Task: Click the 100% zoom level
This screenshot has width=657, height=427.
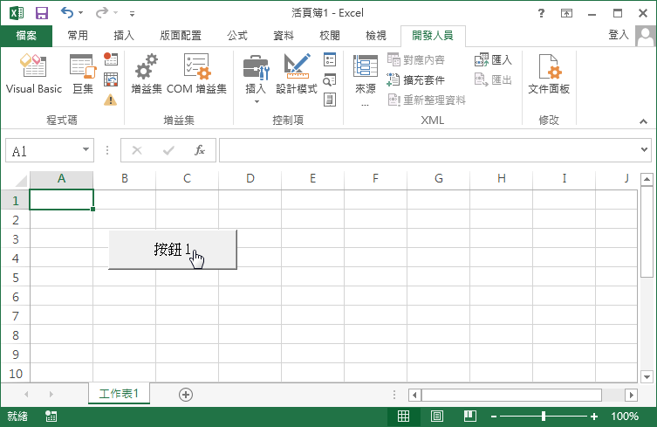Action: 625,417
